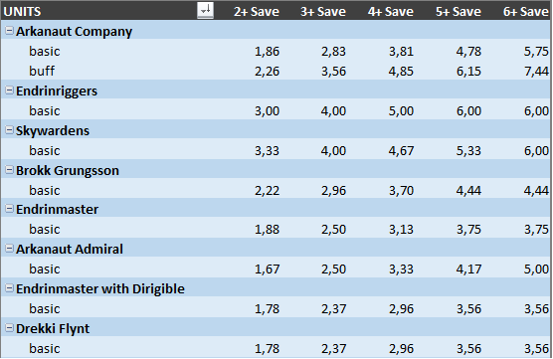This screenshot has height=359, width=553.
Task: Select the 3+ Save column header
Action: click(323, 12)
